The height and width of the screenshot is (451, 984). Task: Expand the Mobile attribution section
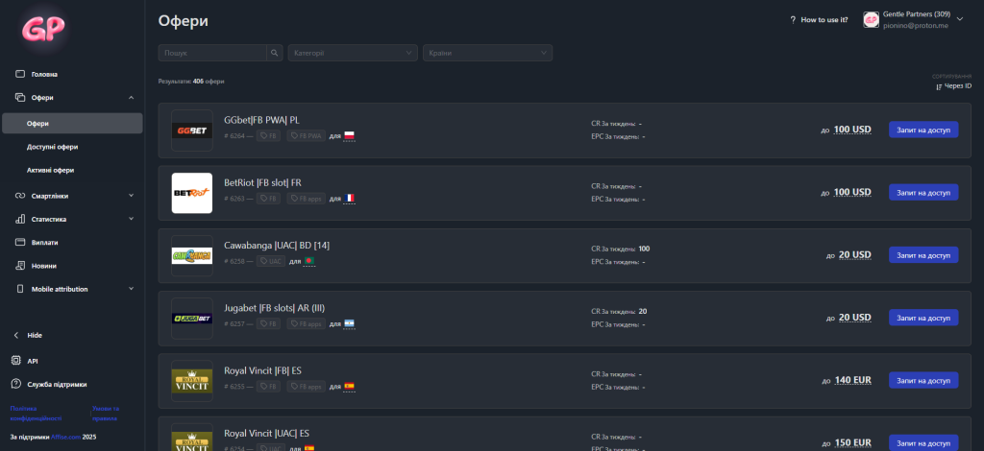pyautogui.click(x=72, y=289)
